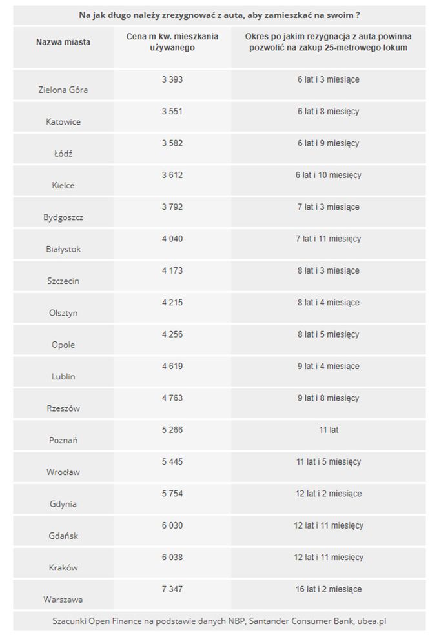Select the Opole city name

click(x=63, y=345)
